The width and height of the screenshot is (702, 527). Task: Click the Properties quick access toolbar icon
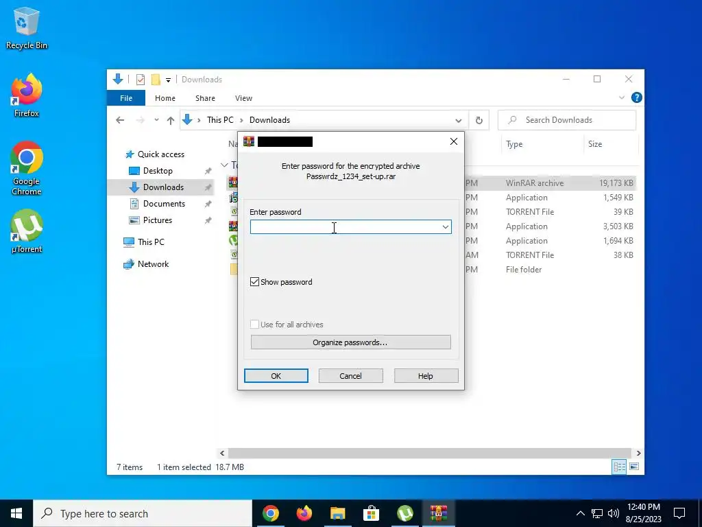coord(141,80)
